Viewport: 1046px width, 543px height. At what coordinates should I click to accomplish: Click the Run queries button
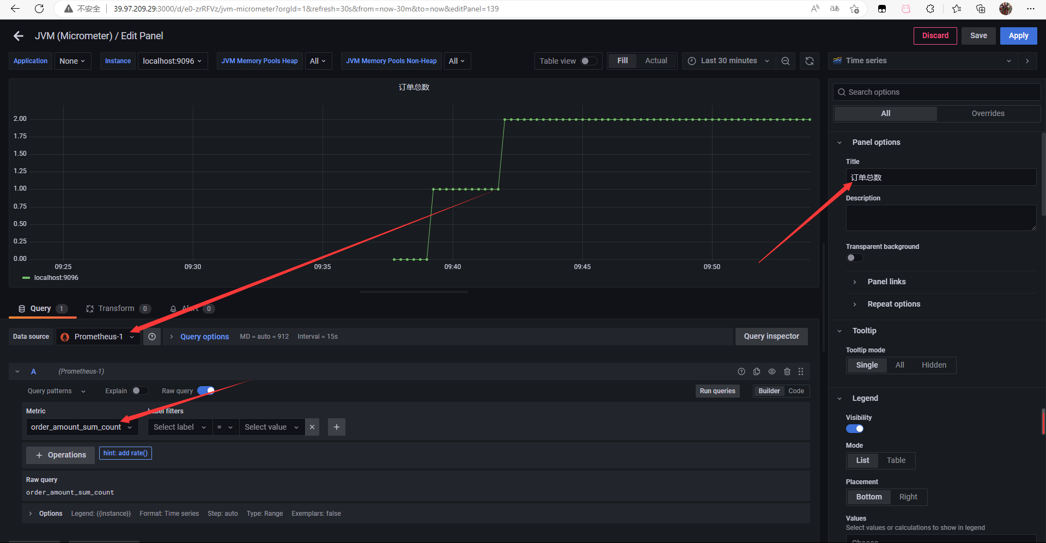click(x=717, y=391)
